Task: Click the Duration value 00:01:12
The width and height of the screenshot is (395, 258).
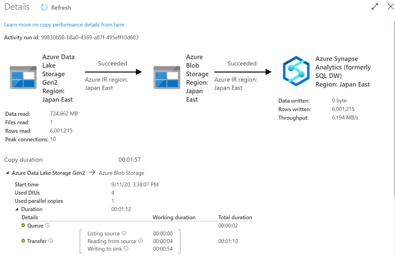Action: click(121, 209)
